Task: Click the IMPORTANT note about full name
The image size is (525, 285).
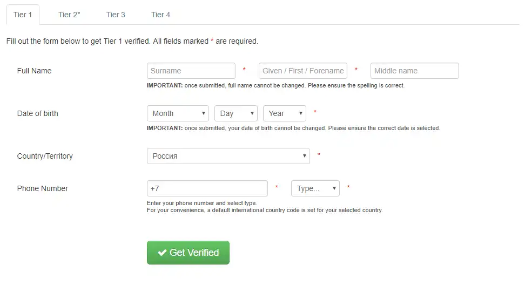Action: click(275, 85)
